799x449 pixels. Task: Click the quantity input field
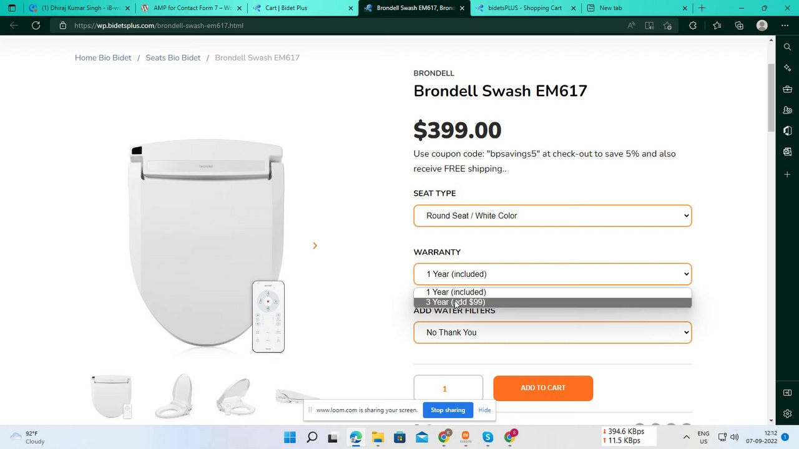(448, 389)
